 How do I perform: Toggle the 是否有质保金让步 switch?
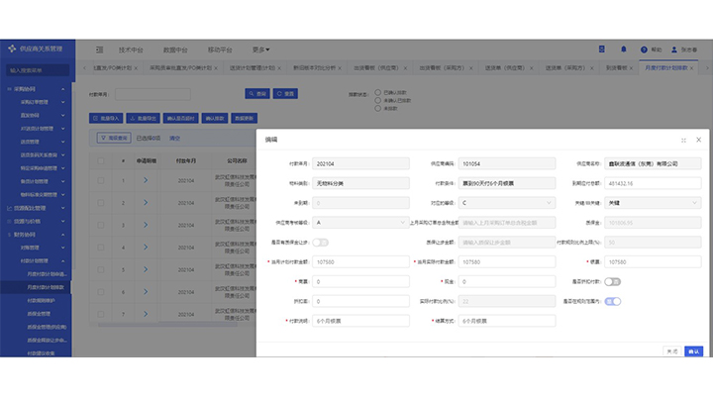coord(322,242)
